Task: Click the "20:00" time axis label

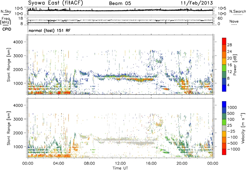Action: 182,164
